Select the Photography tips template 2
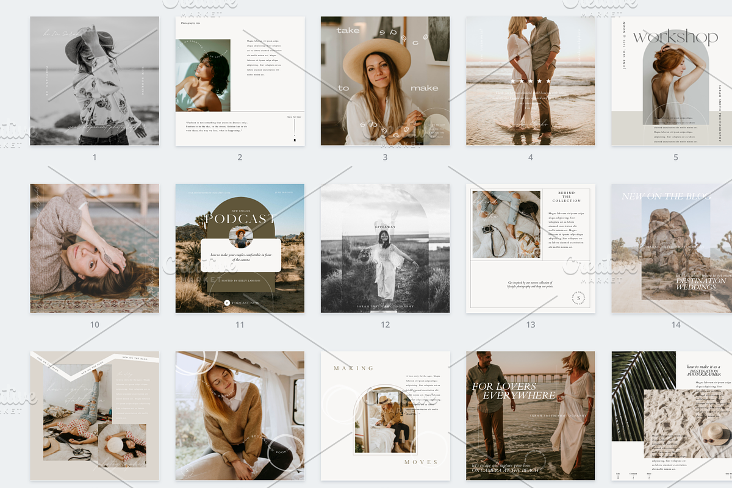732x488 pixels. (x=240, y=81)
